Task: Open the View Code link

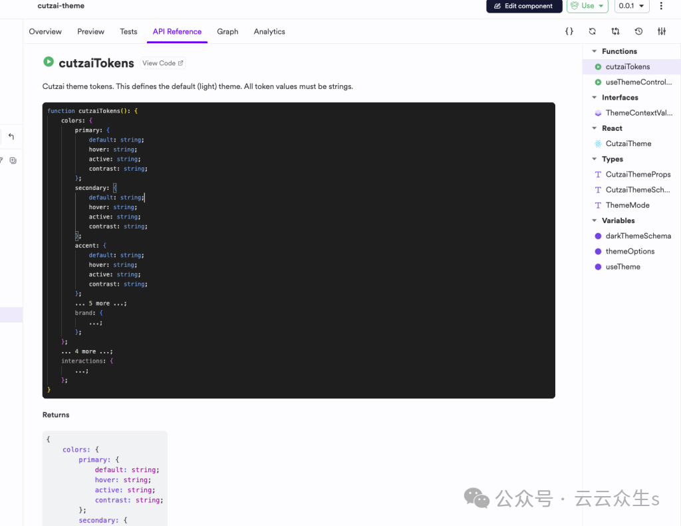Action: (x=163, y=63)
